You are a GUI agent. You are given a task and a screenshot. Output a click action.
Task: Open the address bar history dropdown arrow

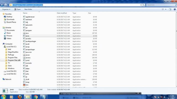coord(141,5)
